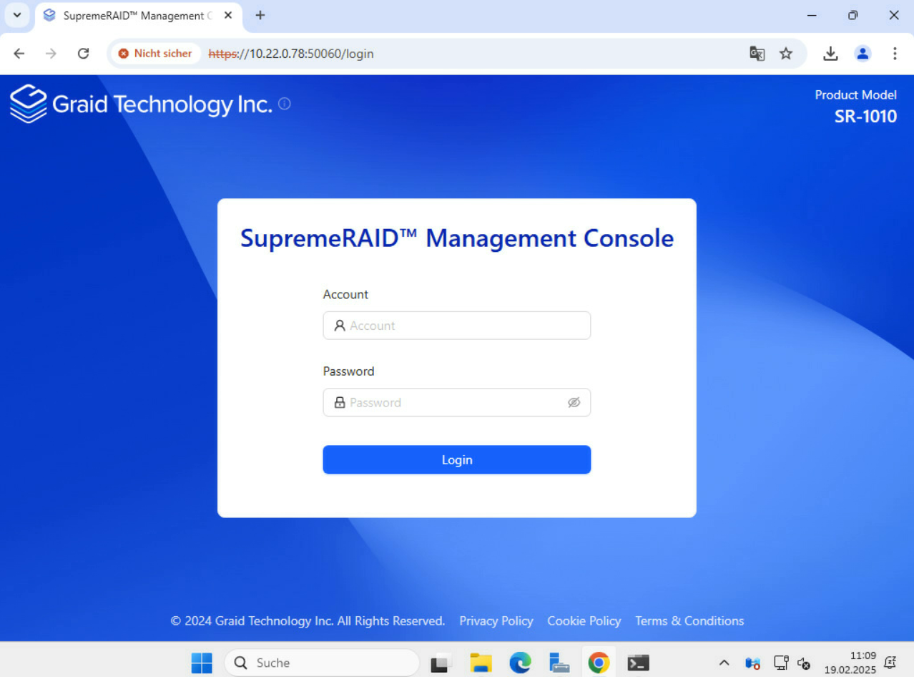Click the browser forward arrow

point(51,54)
